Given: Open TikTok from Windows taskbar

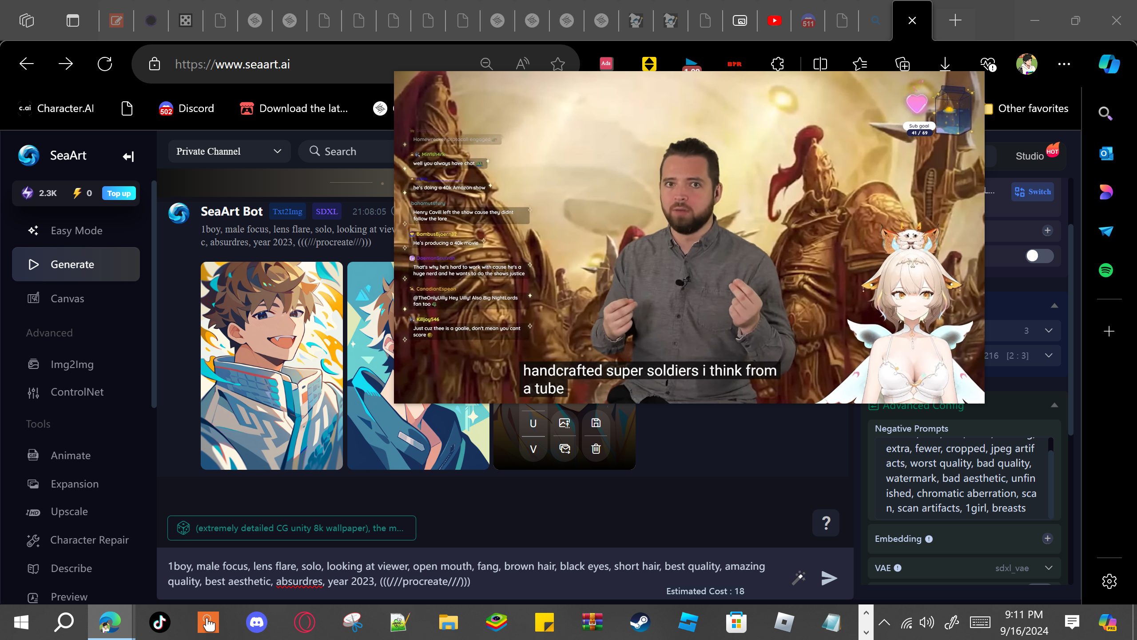Looking at the screenshot, I should (x=160, y=622).
